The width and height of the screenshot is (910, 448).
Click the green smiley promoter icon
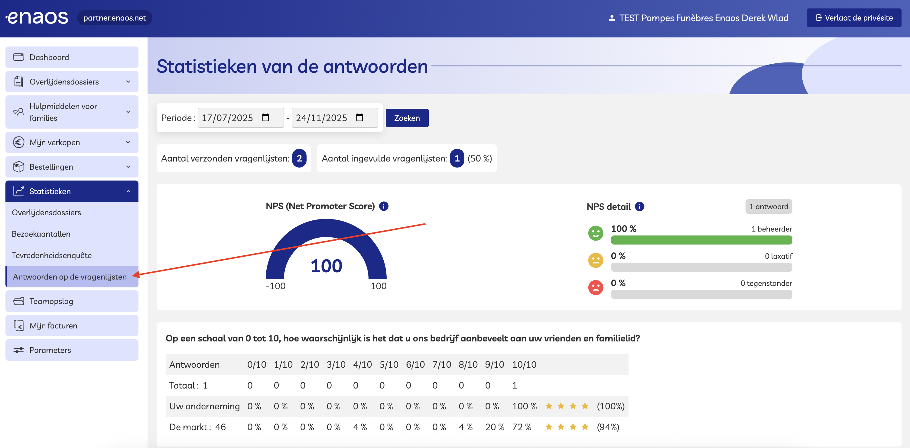point(596,233)
